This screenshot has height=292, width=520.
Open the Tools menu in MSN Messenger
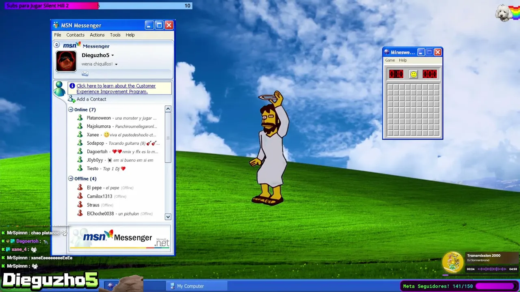tap(115, 35)
